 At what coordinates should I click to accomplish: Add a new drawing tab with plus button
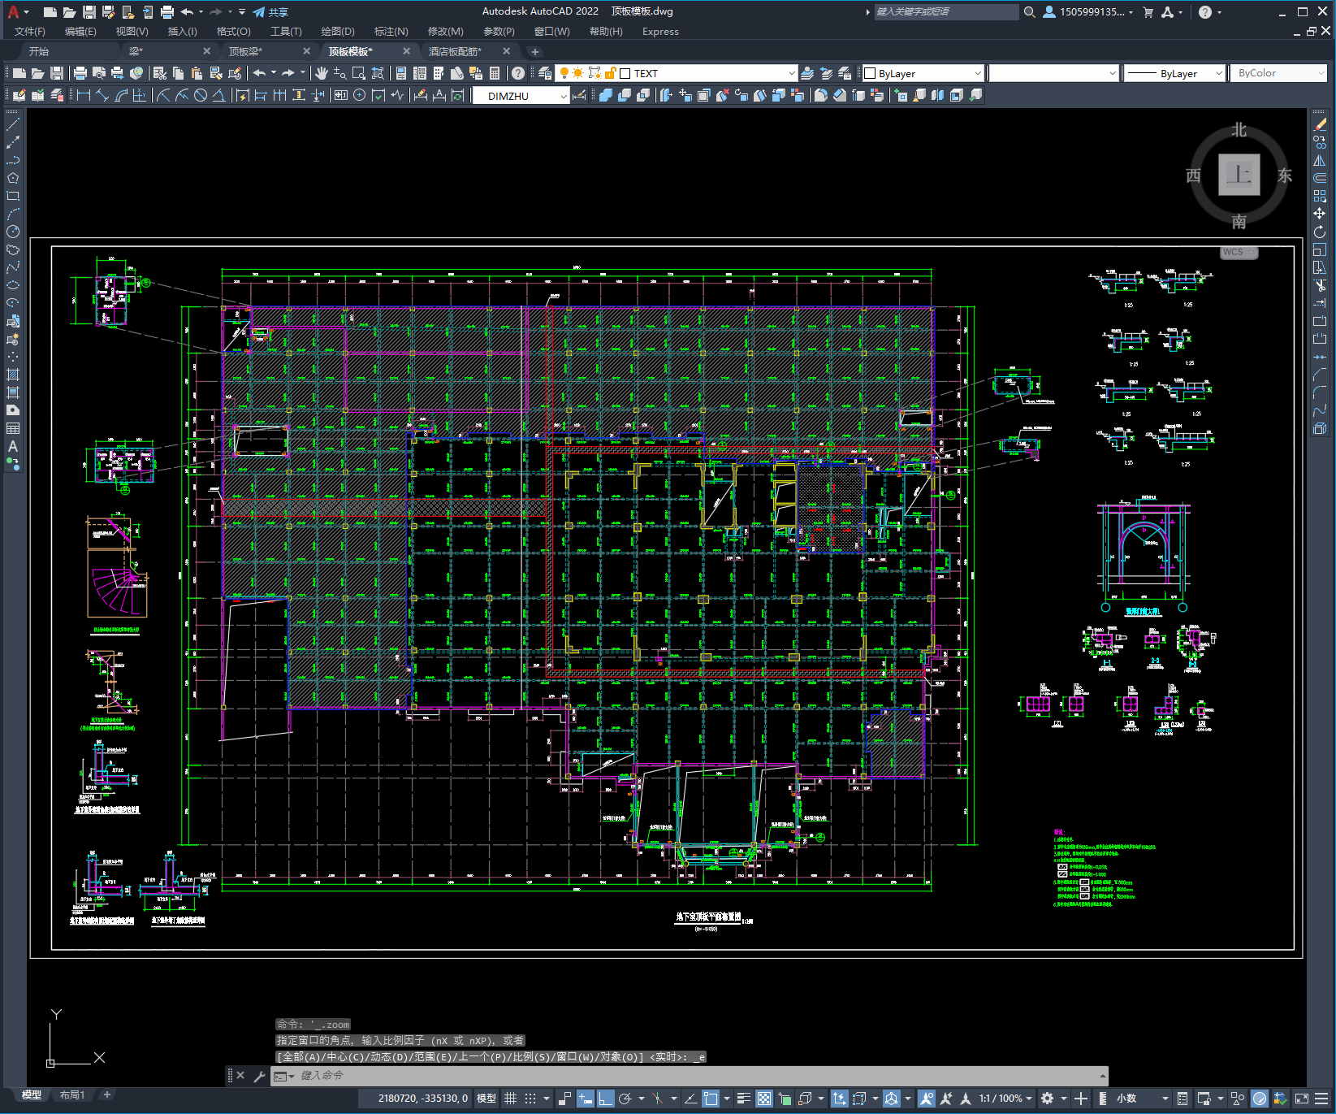click(534, 51)
